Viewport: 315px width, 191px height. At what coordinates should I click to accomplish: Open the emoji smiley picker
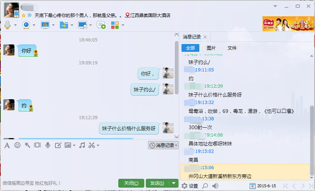pos(17,145)
